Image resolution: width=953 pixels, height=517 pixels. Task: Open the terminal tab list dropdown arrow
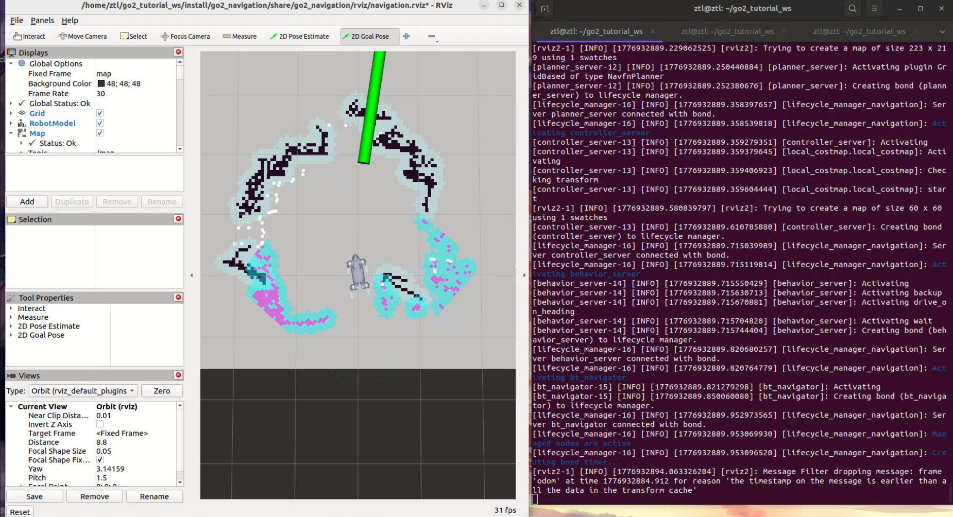[x=942, y=31]
